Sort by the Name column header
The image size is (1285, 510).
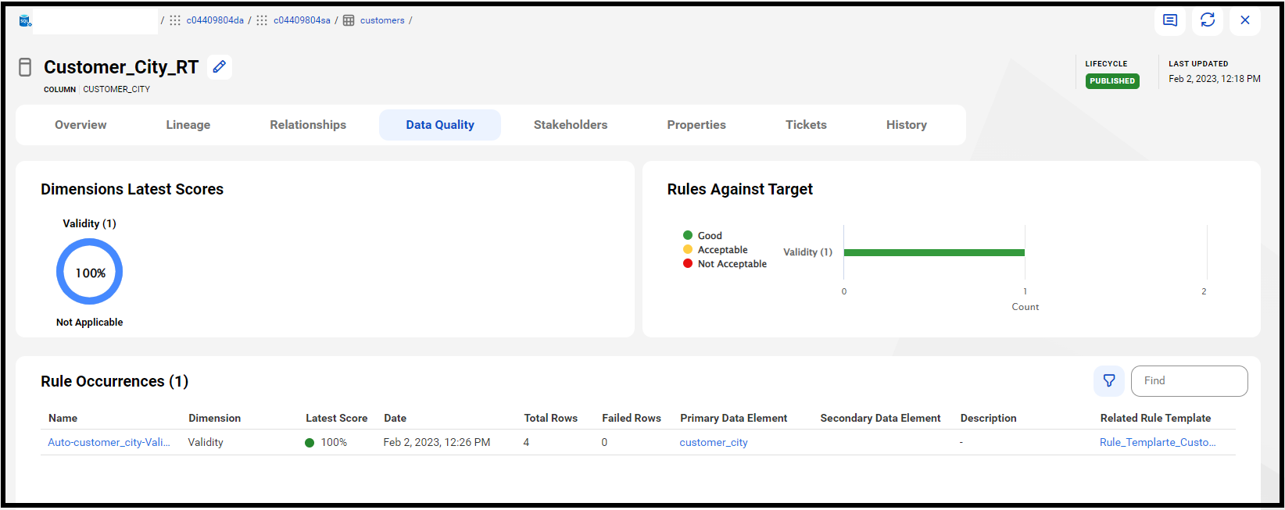click(63, 418)
